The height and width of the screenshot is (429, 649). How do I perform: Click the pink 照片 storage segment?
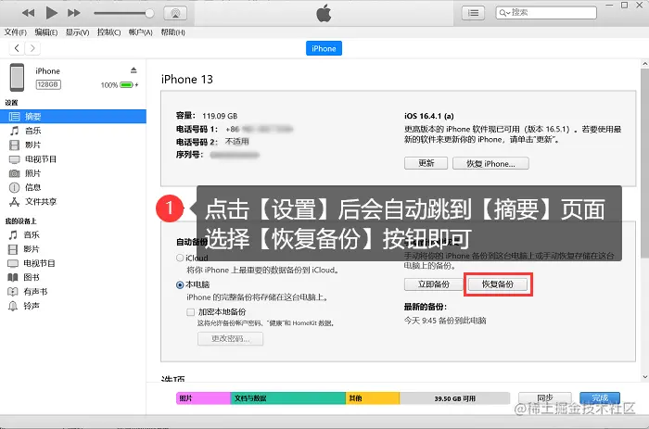pos(203,398)
